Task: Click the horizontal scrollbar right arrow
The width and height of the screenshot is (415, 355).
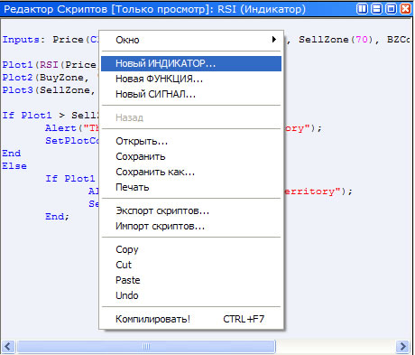Action: [402, 346]
